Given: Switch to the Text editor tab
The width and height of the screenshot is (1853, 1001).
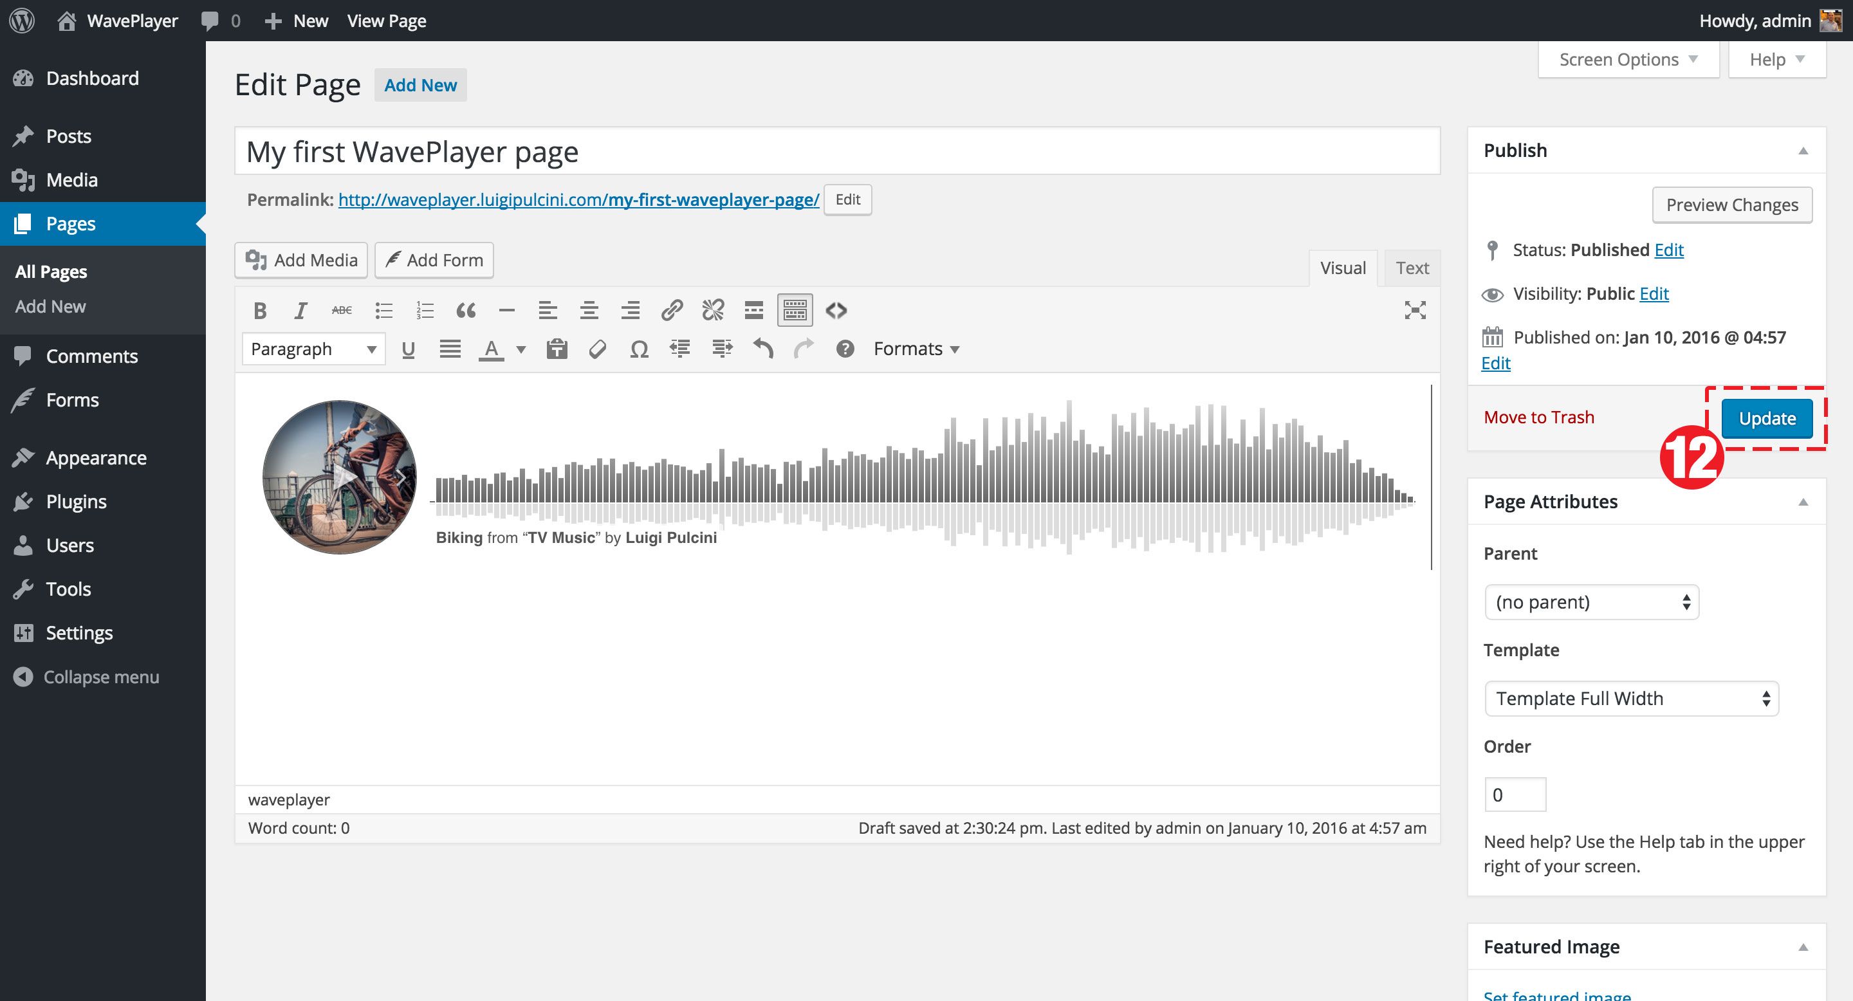Looking at the screenshot, I should [1412, 268].
